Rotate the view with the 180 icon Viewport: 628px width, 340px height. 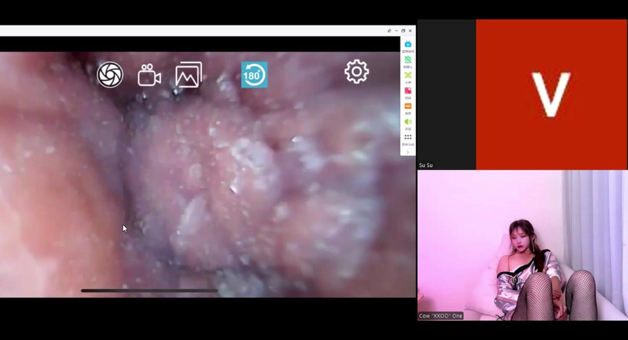click(254, 75)
